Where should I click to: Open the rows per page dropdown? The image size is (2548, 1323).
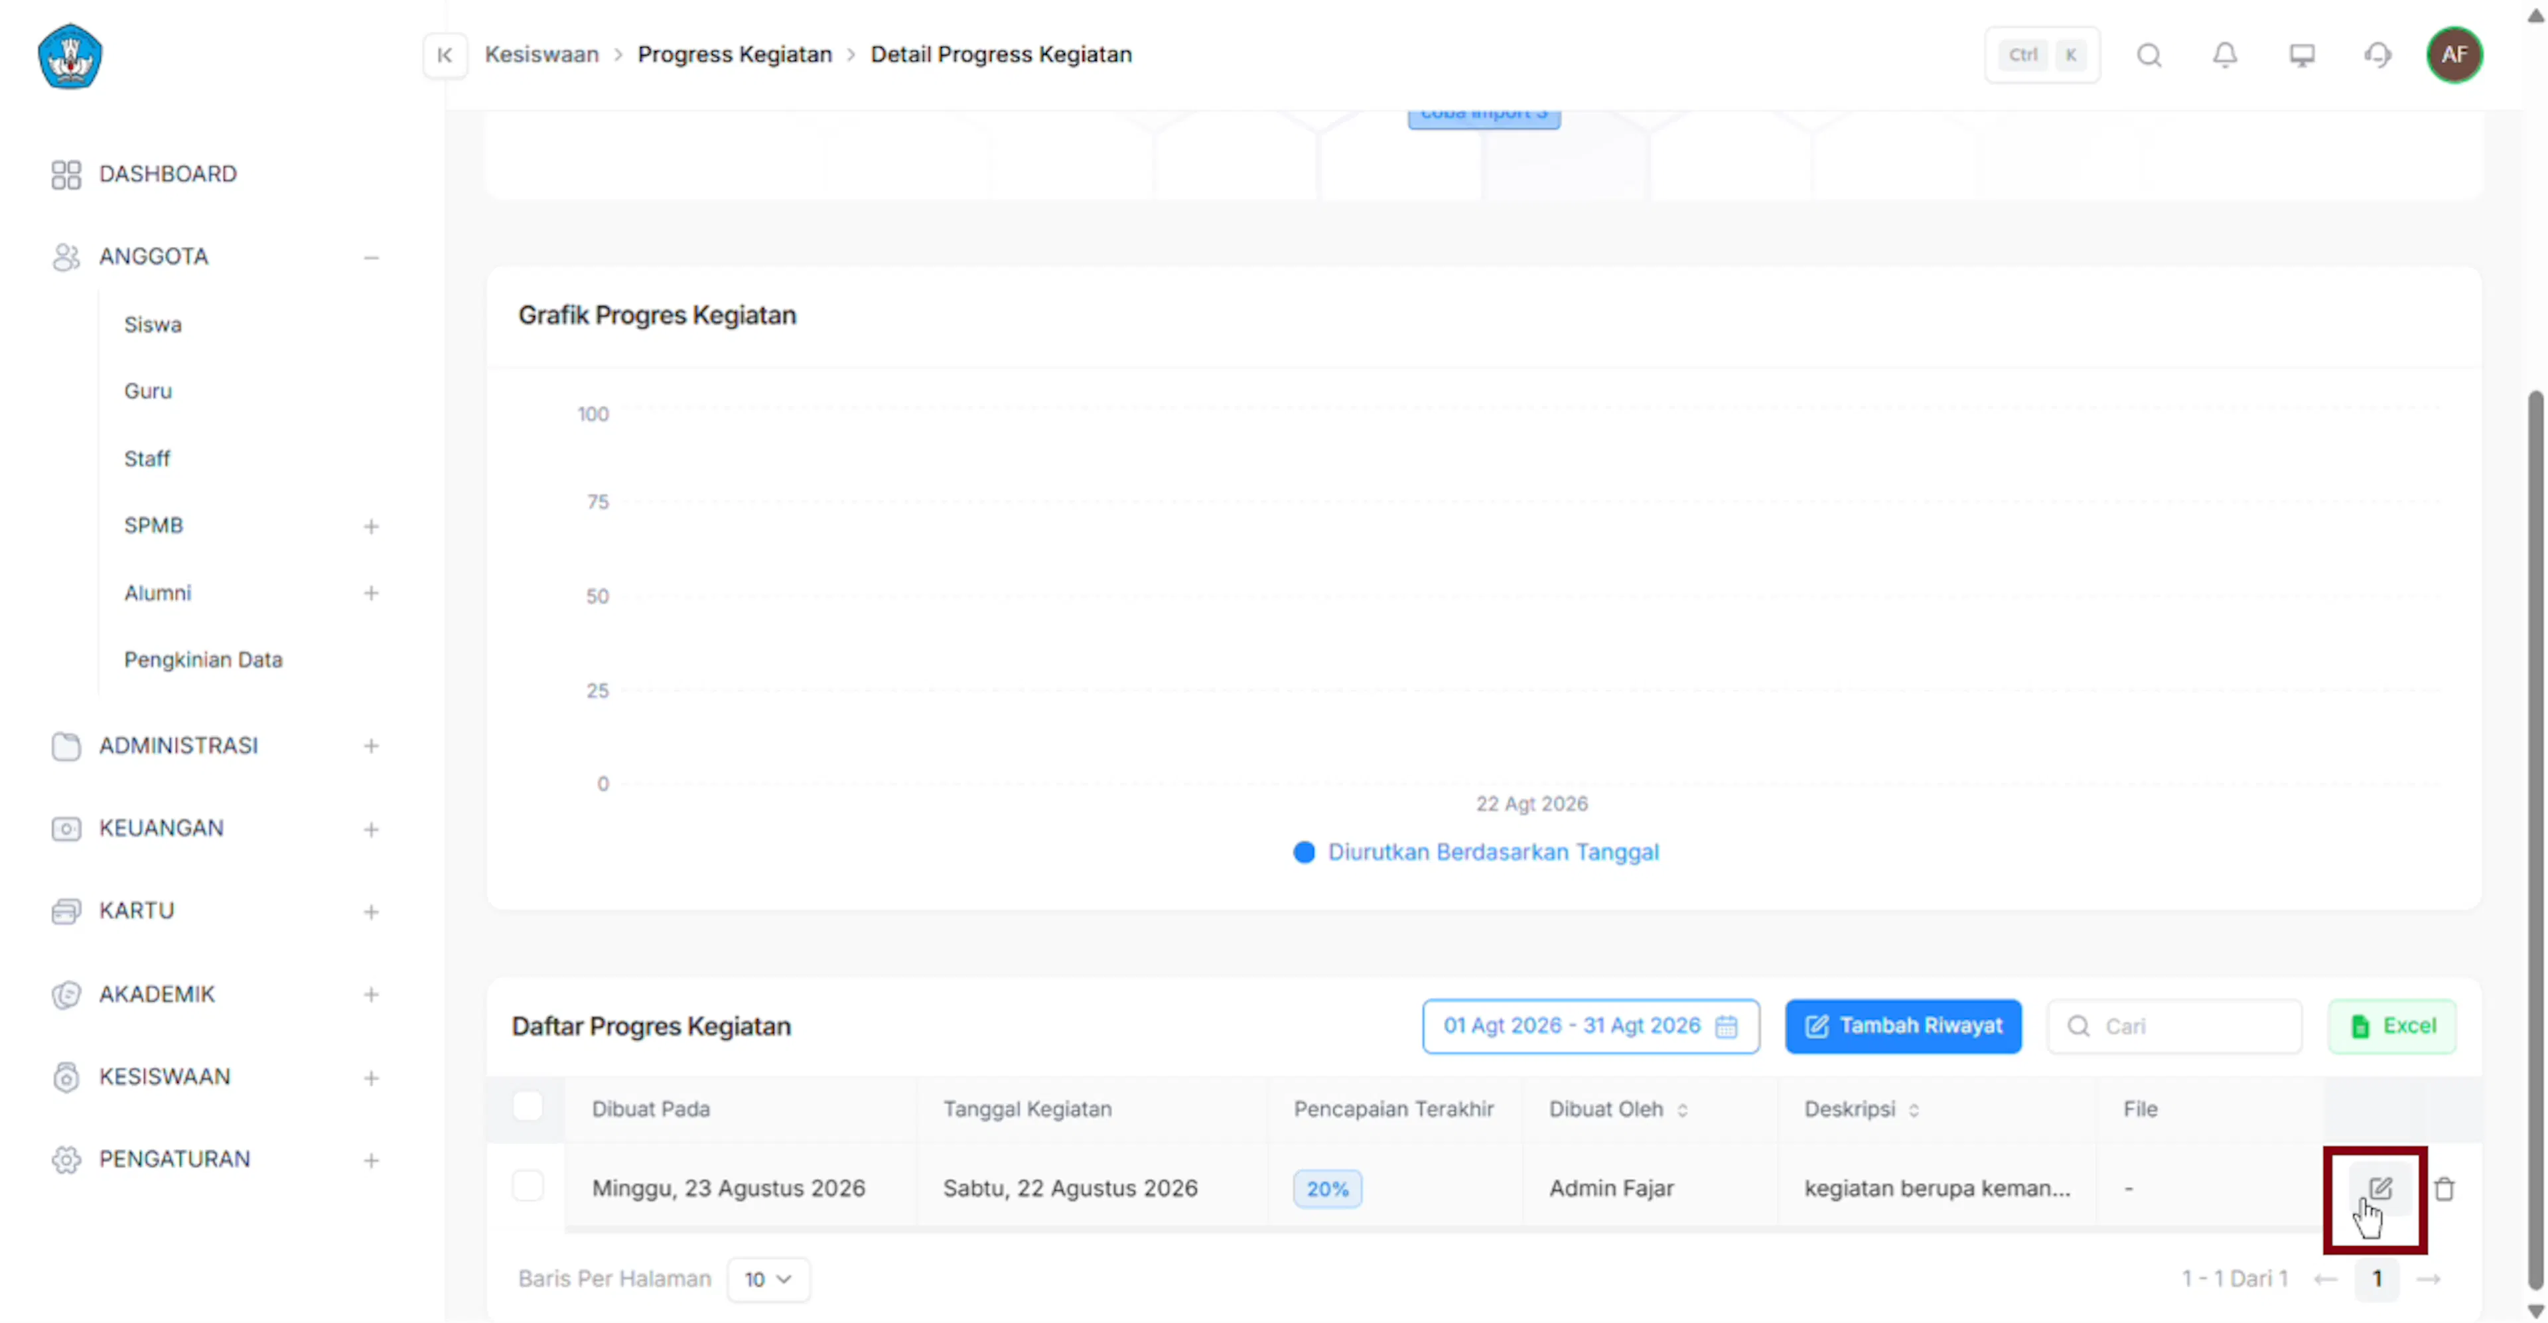768,1279
